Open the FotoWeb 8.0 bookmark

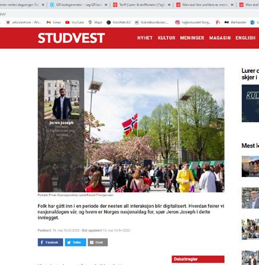click(x=118, y=23)
